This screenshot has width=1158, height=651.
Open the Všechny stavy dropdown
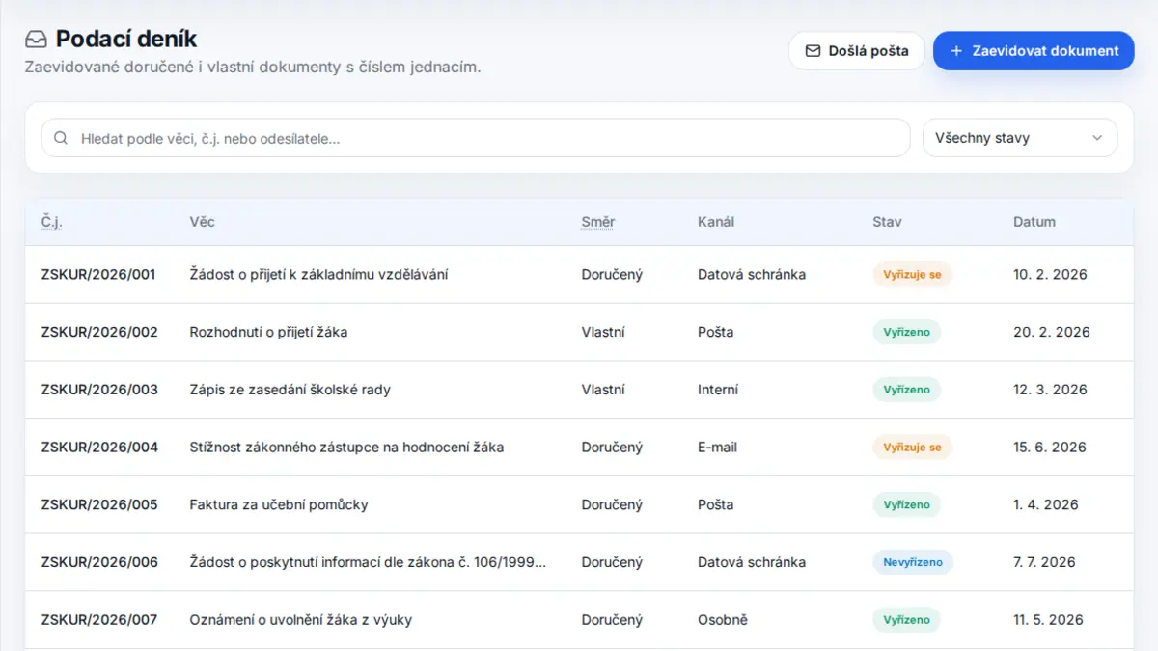(x=1020, y=138)
